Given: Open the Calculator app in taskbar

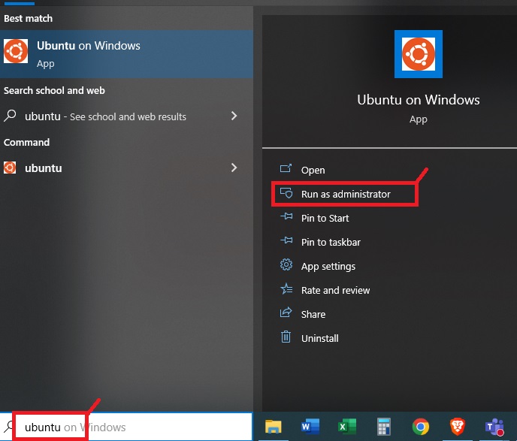Looking at the screenshot, I should tap(384, 427).
